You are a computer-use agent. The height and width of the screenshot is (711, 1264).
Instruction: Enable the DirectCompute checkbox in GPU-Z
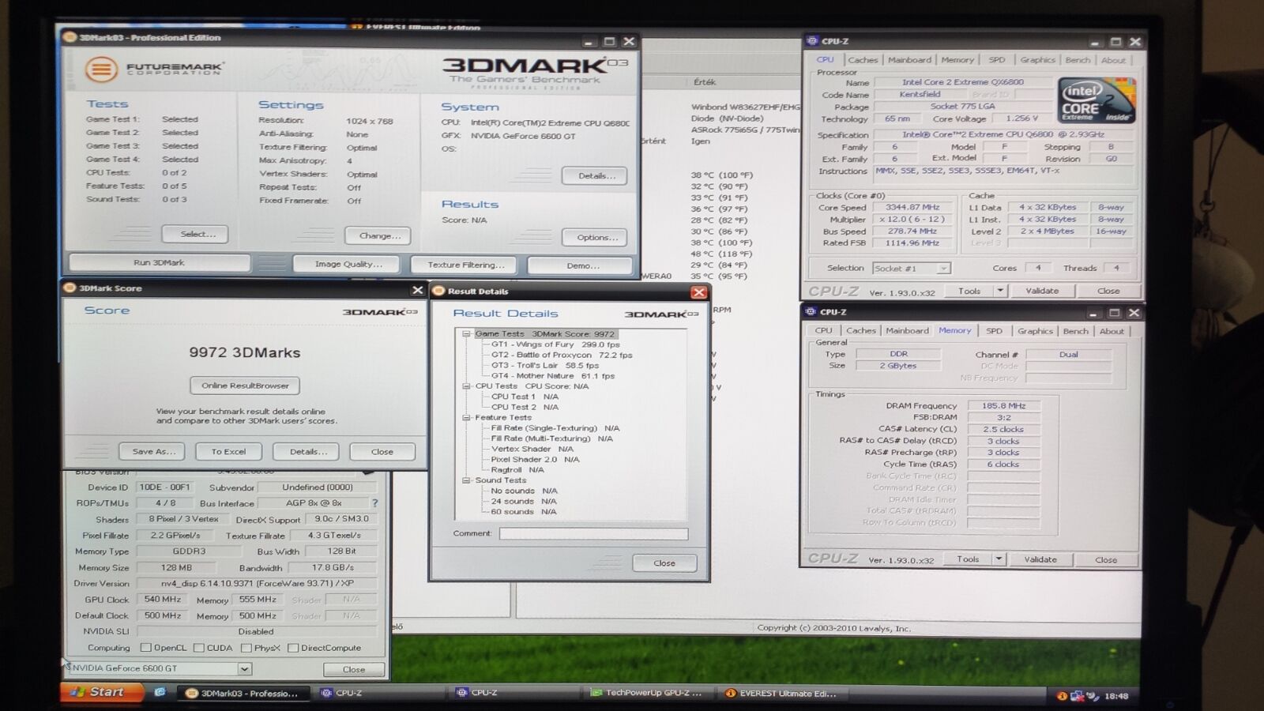293,648
